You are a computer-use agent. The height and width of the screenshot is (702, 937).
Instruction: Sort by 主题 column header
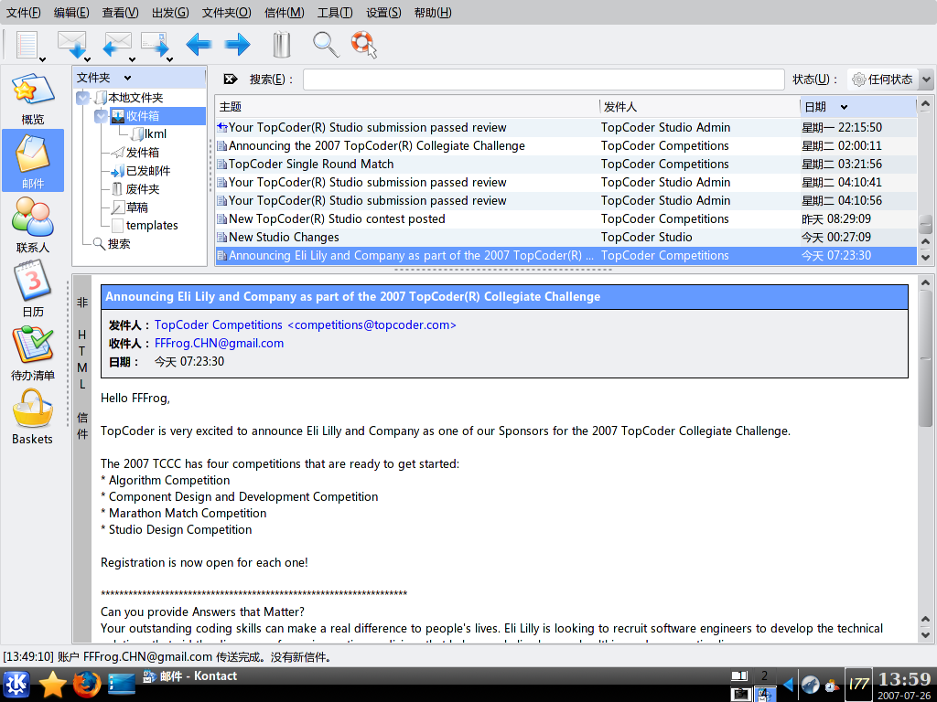(407, 107)
